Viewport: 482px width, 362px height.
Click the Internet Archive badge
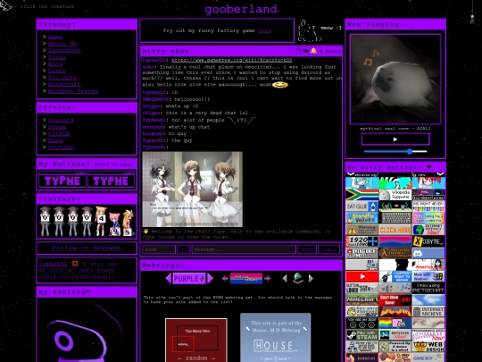pyautogui.click(x=428, y=312)
